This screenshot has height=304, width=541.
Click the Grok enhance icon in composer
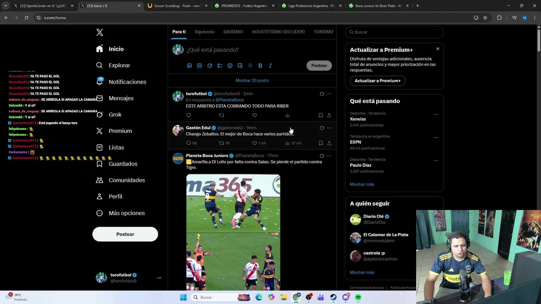tap(210, 65)
